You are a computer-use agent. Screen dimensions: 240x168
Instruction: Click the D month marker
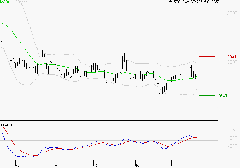[174, 166]
